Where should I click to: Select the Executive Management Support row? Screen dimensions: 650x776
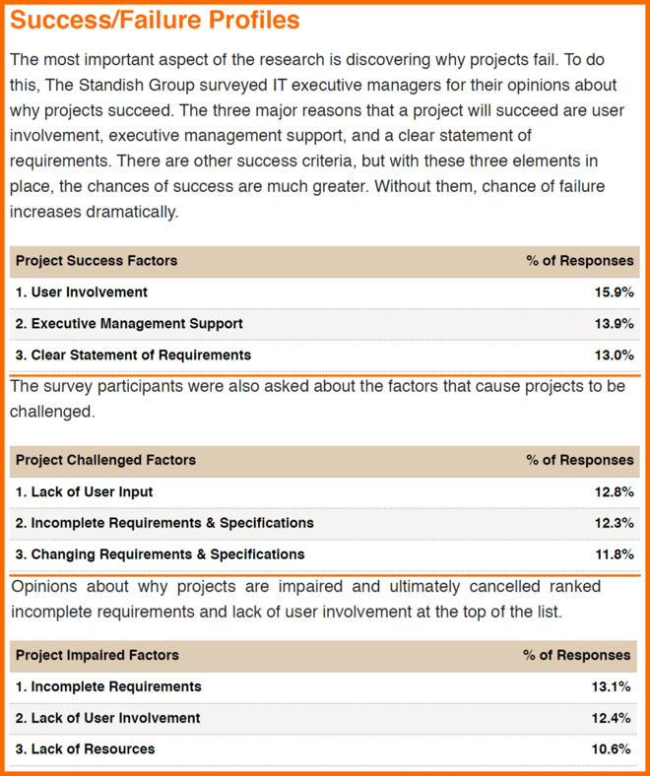click(325, 324)
